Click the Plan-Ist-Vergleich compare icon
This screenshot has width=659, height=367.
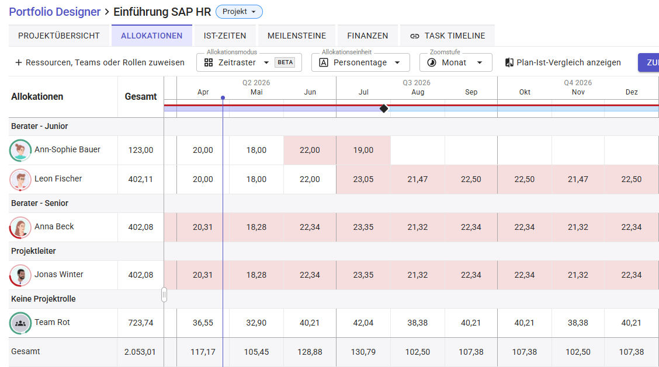(x=509, y=62)
